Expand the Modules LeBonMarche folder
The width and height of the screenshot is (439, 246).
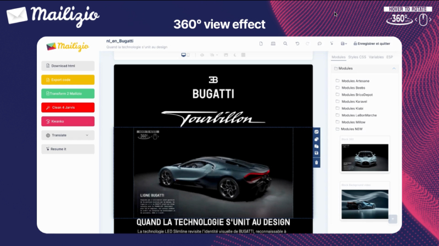click(356, 115)
